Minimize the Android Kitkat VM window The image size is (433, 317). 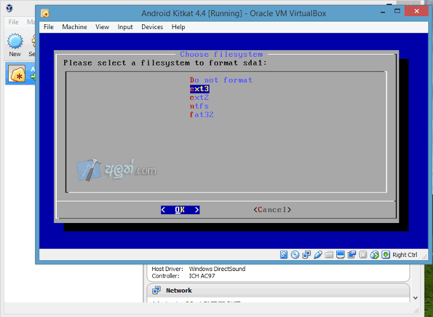pos(383,12)
